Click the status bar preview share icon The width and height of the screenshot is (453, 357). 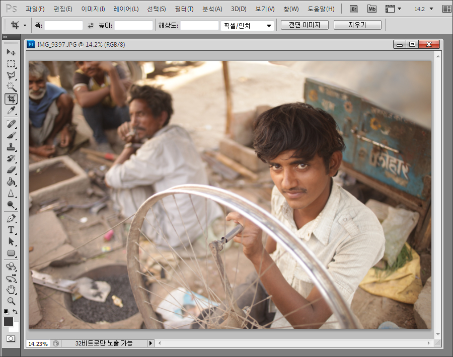click(x=56, y=343)
